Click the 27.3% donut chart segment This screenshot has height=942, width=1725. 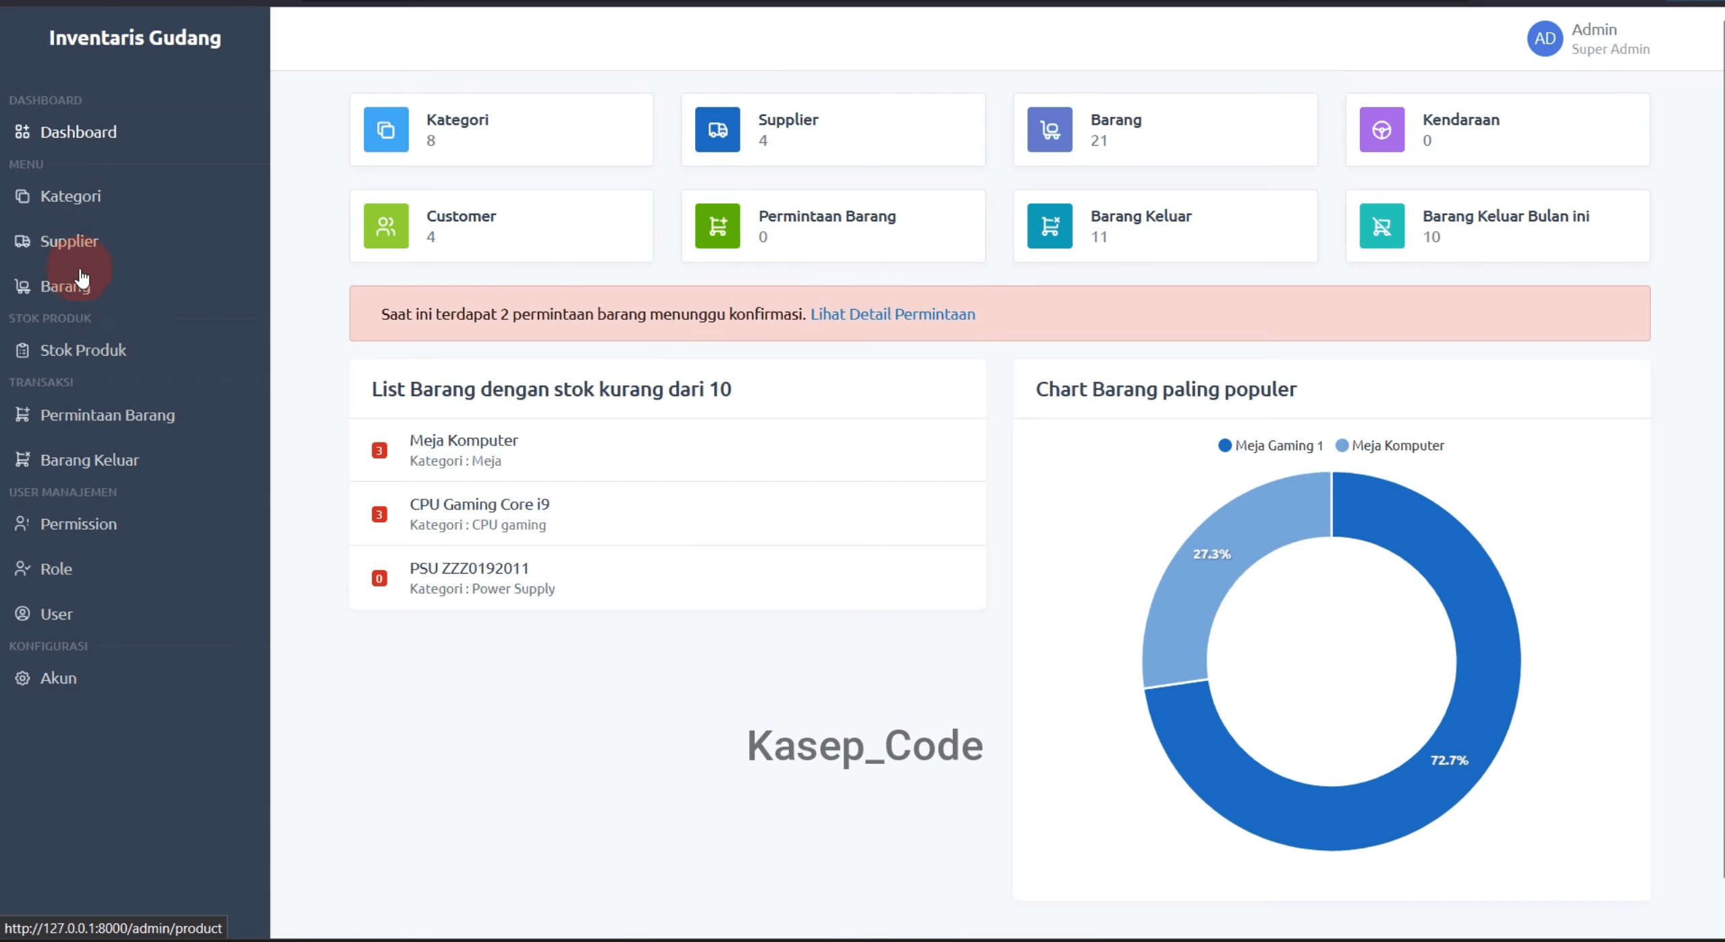1211,554
